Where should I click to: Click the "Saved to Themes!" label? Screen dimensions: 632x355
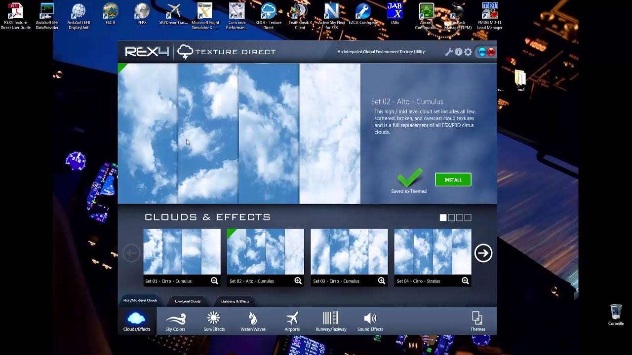(409, 191)
